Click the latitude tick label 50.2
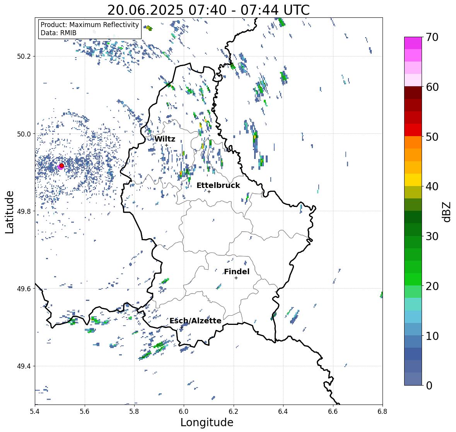Screen dimensions: 456x432 tap(24, 56)
